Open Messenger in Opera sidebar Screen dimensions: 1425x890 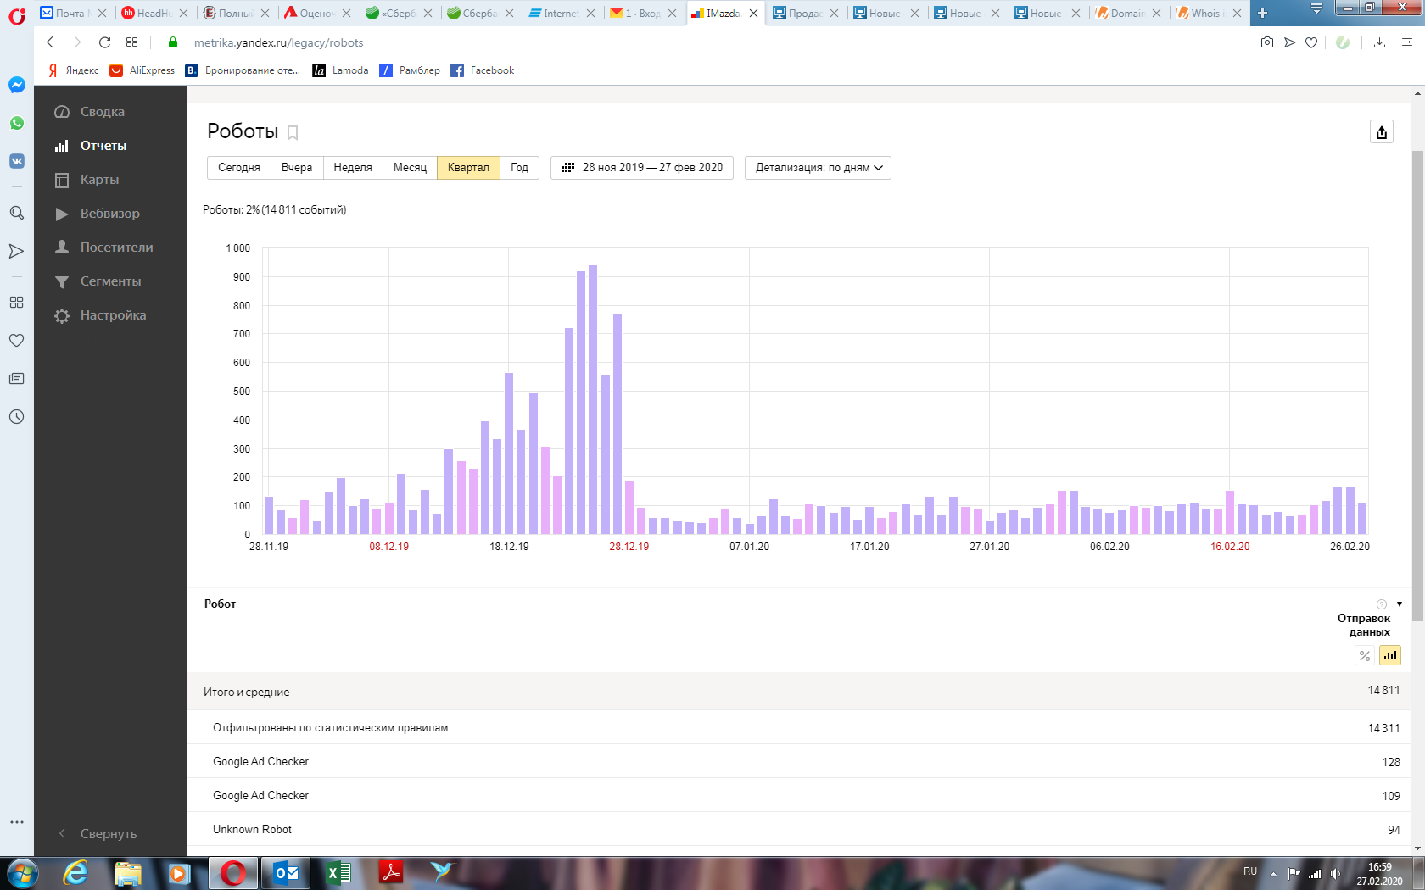(x=17, y=85)
